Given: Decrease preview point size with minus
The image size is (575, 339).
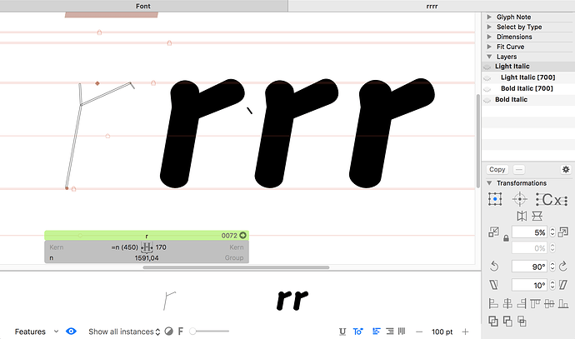Looking at the screenshot, I should 419,332.
